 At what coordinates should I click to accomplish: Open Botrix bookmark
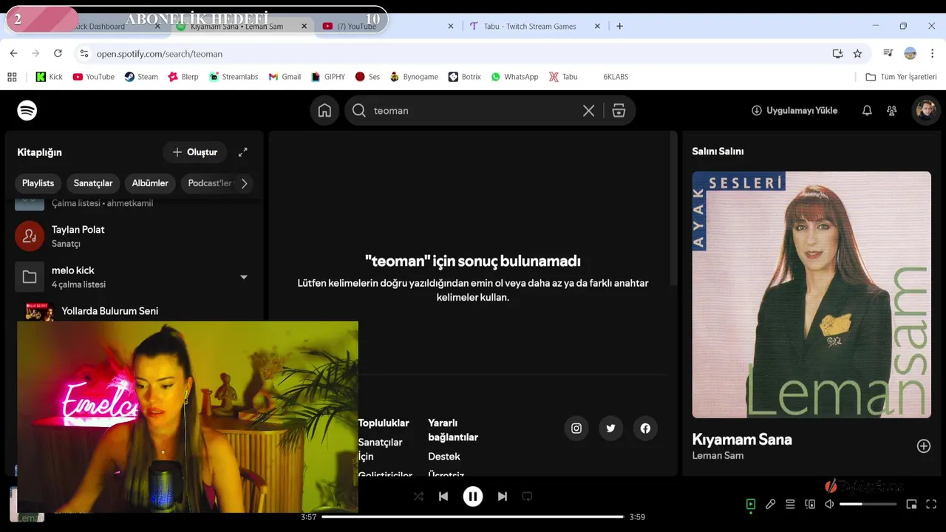tap(464, 77)
